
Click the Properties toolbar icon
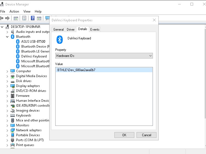click(24, 18)
